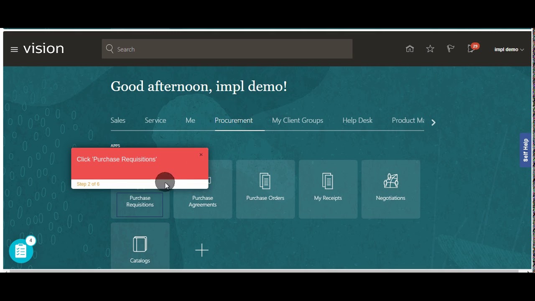Switch to the Help Desk tab
Image resolution: width=535 pixels, height=301 pixels.
point(357,120)
